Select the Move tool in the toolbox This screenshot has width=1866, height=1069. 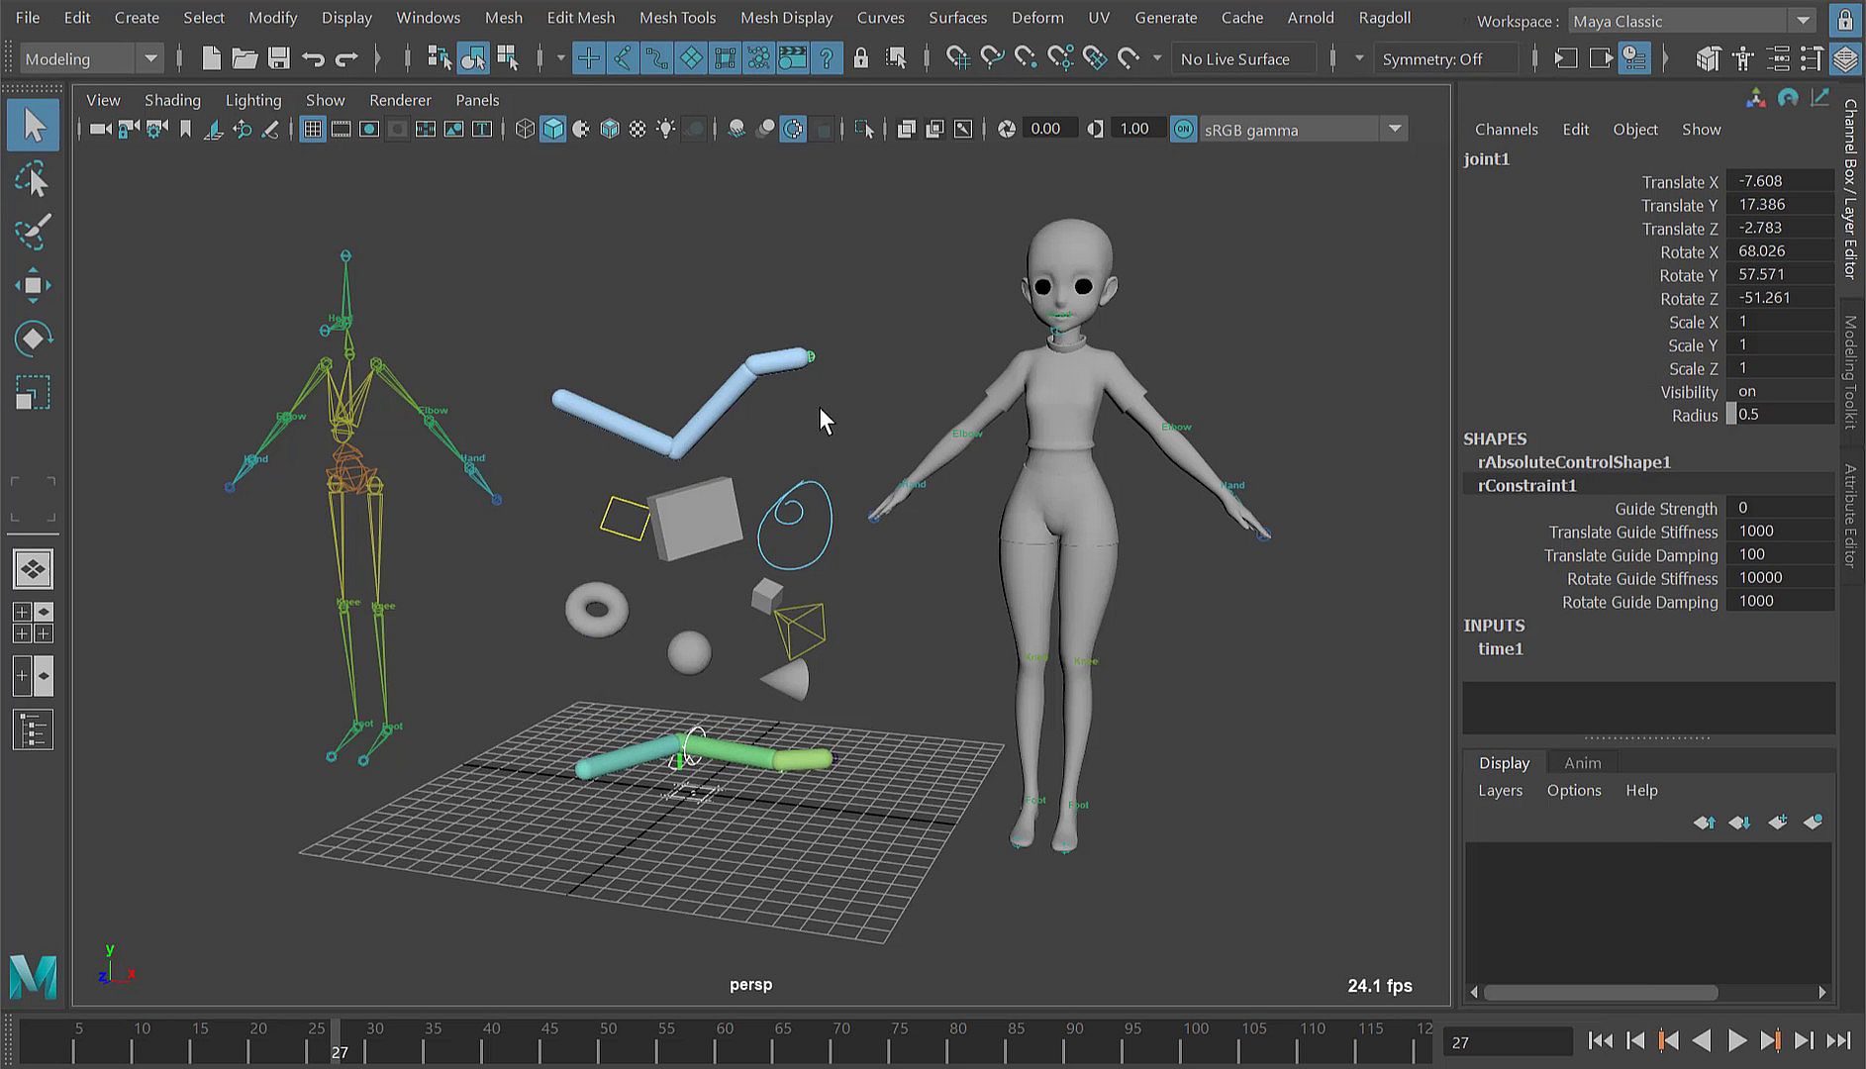click(x=33, y=286)
